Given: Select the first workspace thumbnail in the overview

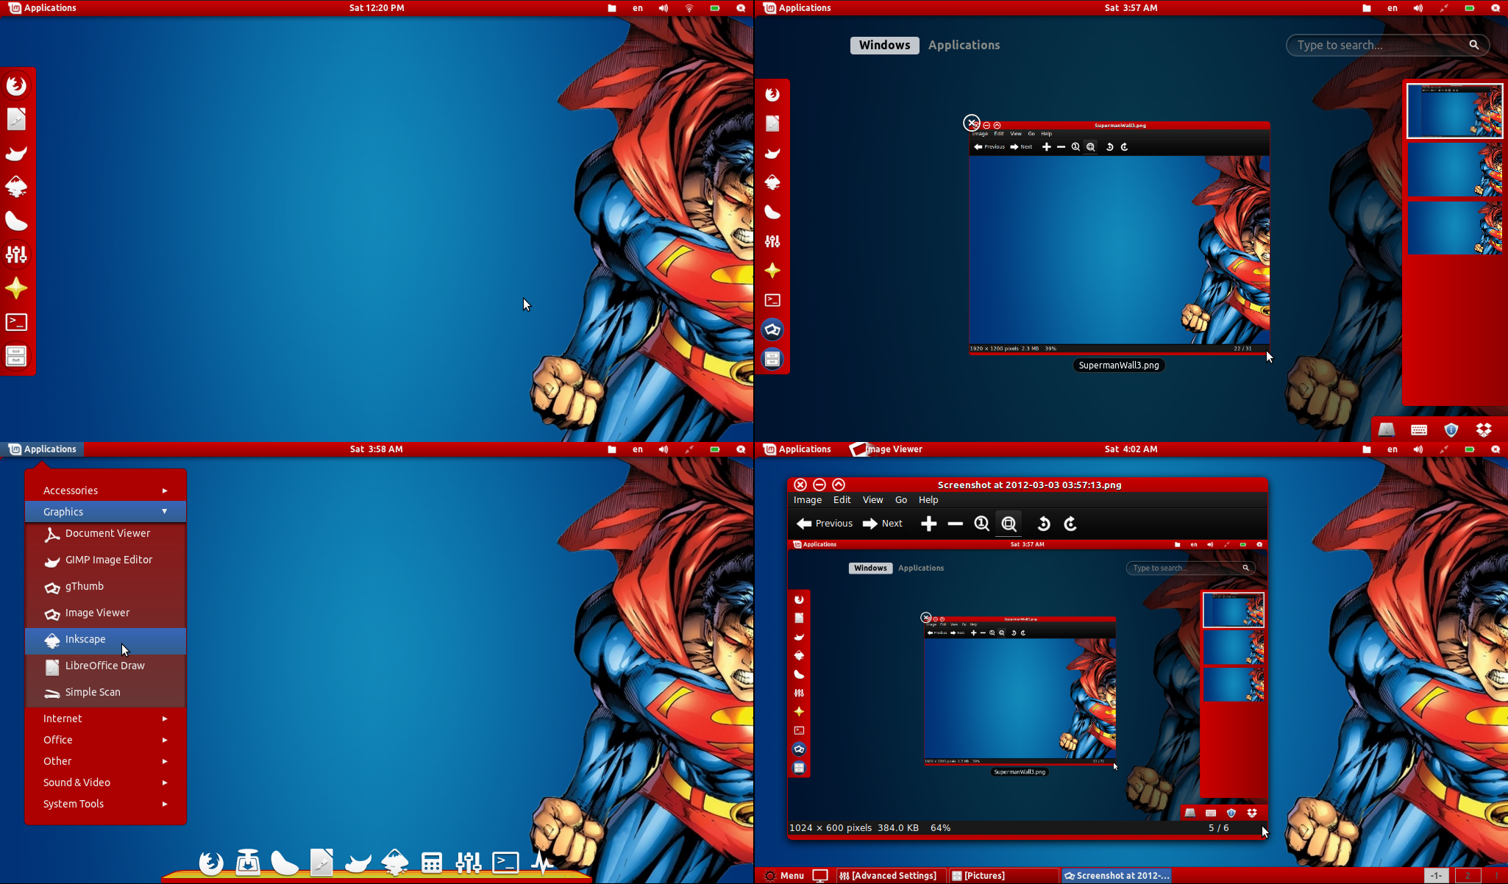Looking at the screenshot, I should coord(1454,110).
